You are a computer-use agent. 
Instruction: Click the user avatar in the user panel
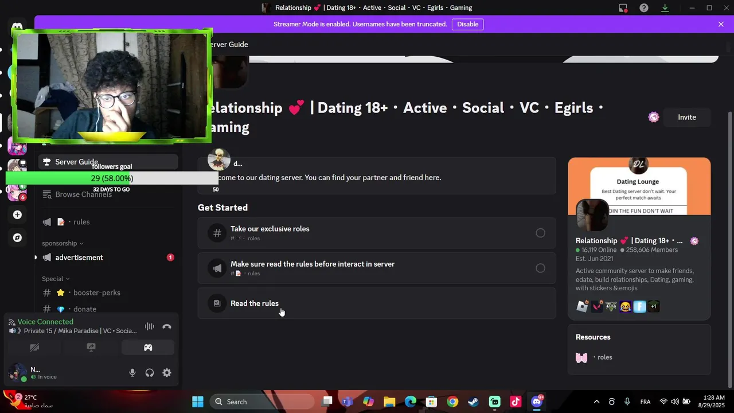coord(18,373)
